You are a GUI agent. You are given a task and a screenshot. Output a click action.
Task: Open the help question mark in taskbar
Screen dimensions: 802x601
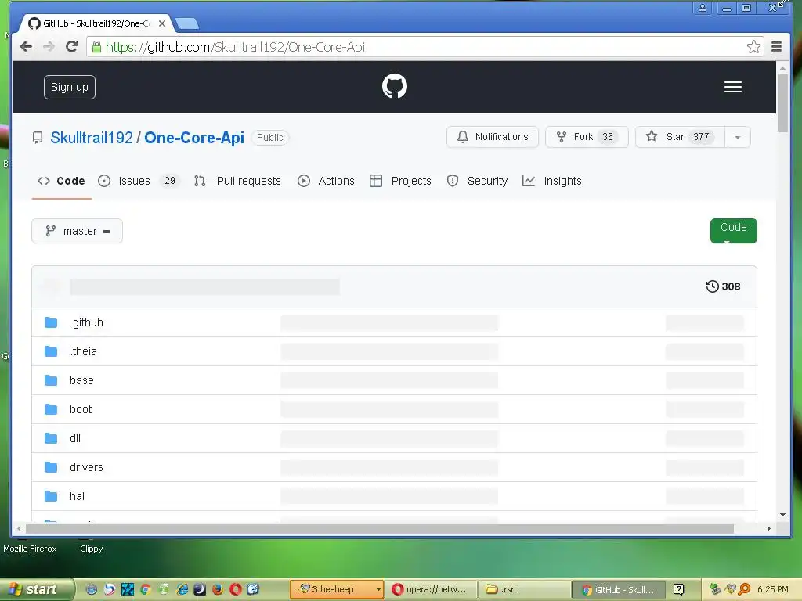click(678, 589)
